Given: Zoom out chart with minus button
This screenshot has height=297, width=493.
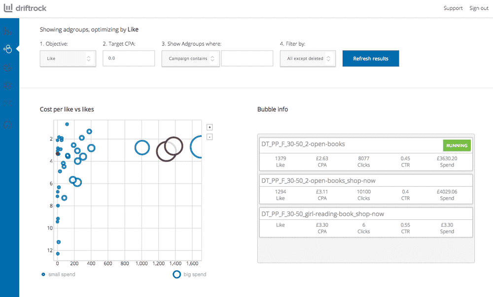Looking at the screenshot, I should (x=210, y=137).
